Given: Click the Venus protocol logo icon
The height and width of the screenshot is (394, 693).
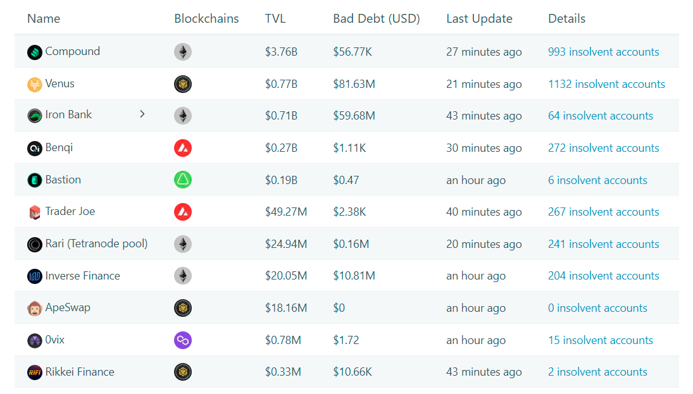Looking at the screenshot, I should click(x=34, y=84).
